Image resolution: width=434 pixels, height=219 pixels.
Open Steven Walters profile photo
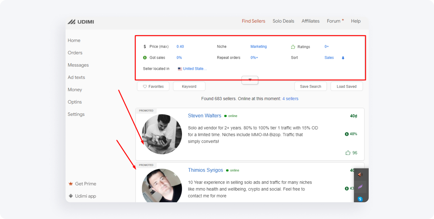click(162, 134)
